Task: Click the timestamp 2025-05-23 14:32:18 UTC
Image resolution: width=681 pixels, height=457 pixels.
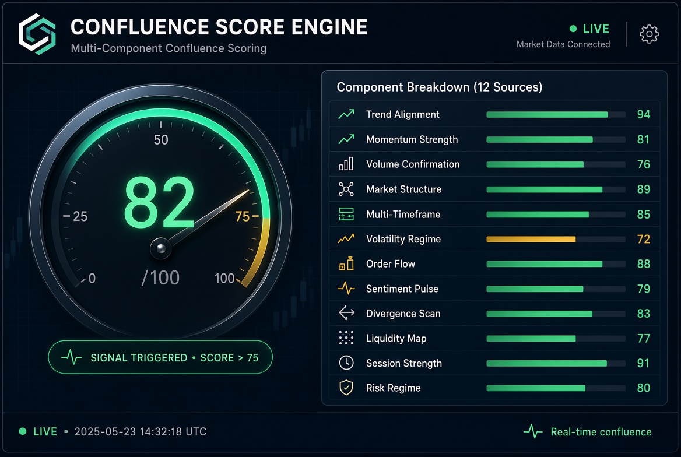Action: tap(141, 431)
